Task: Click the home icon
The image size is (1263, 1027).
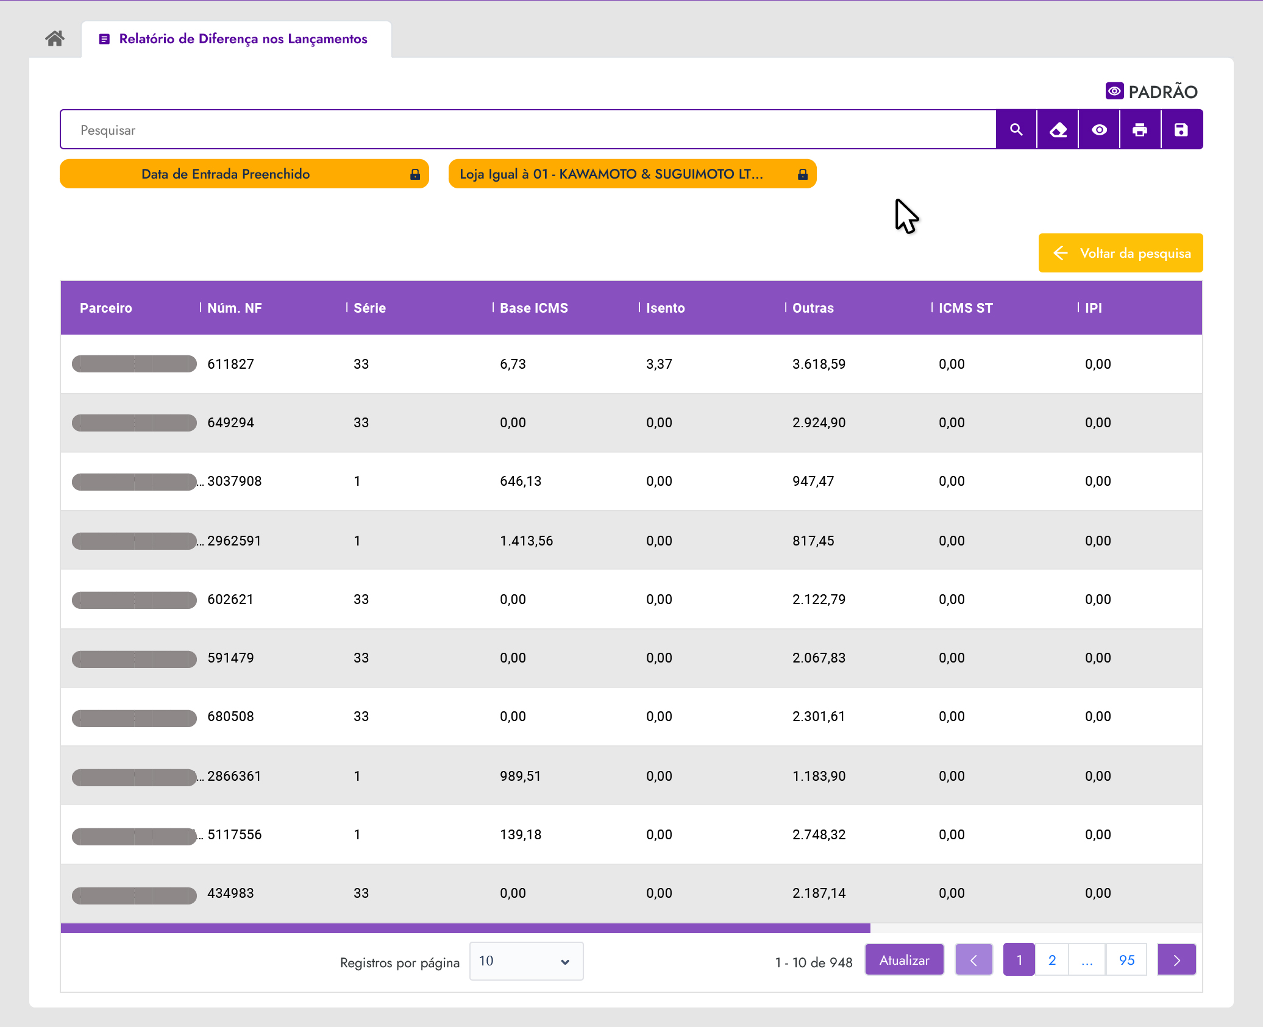Action: [55, 39]
